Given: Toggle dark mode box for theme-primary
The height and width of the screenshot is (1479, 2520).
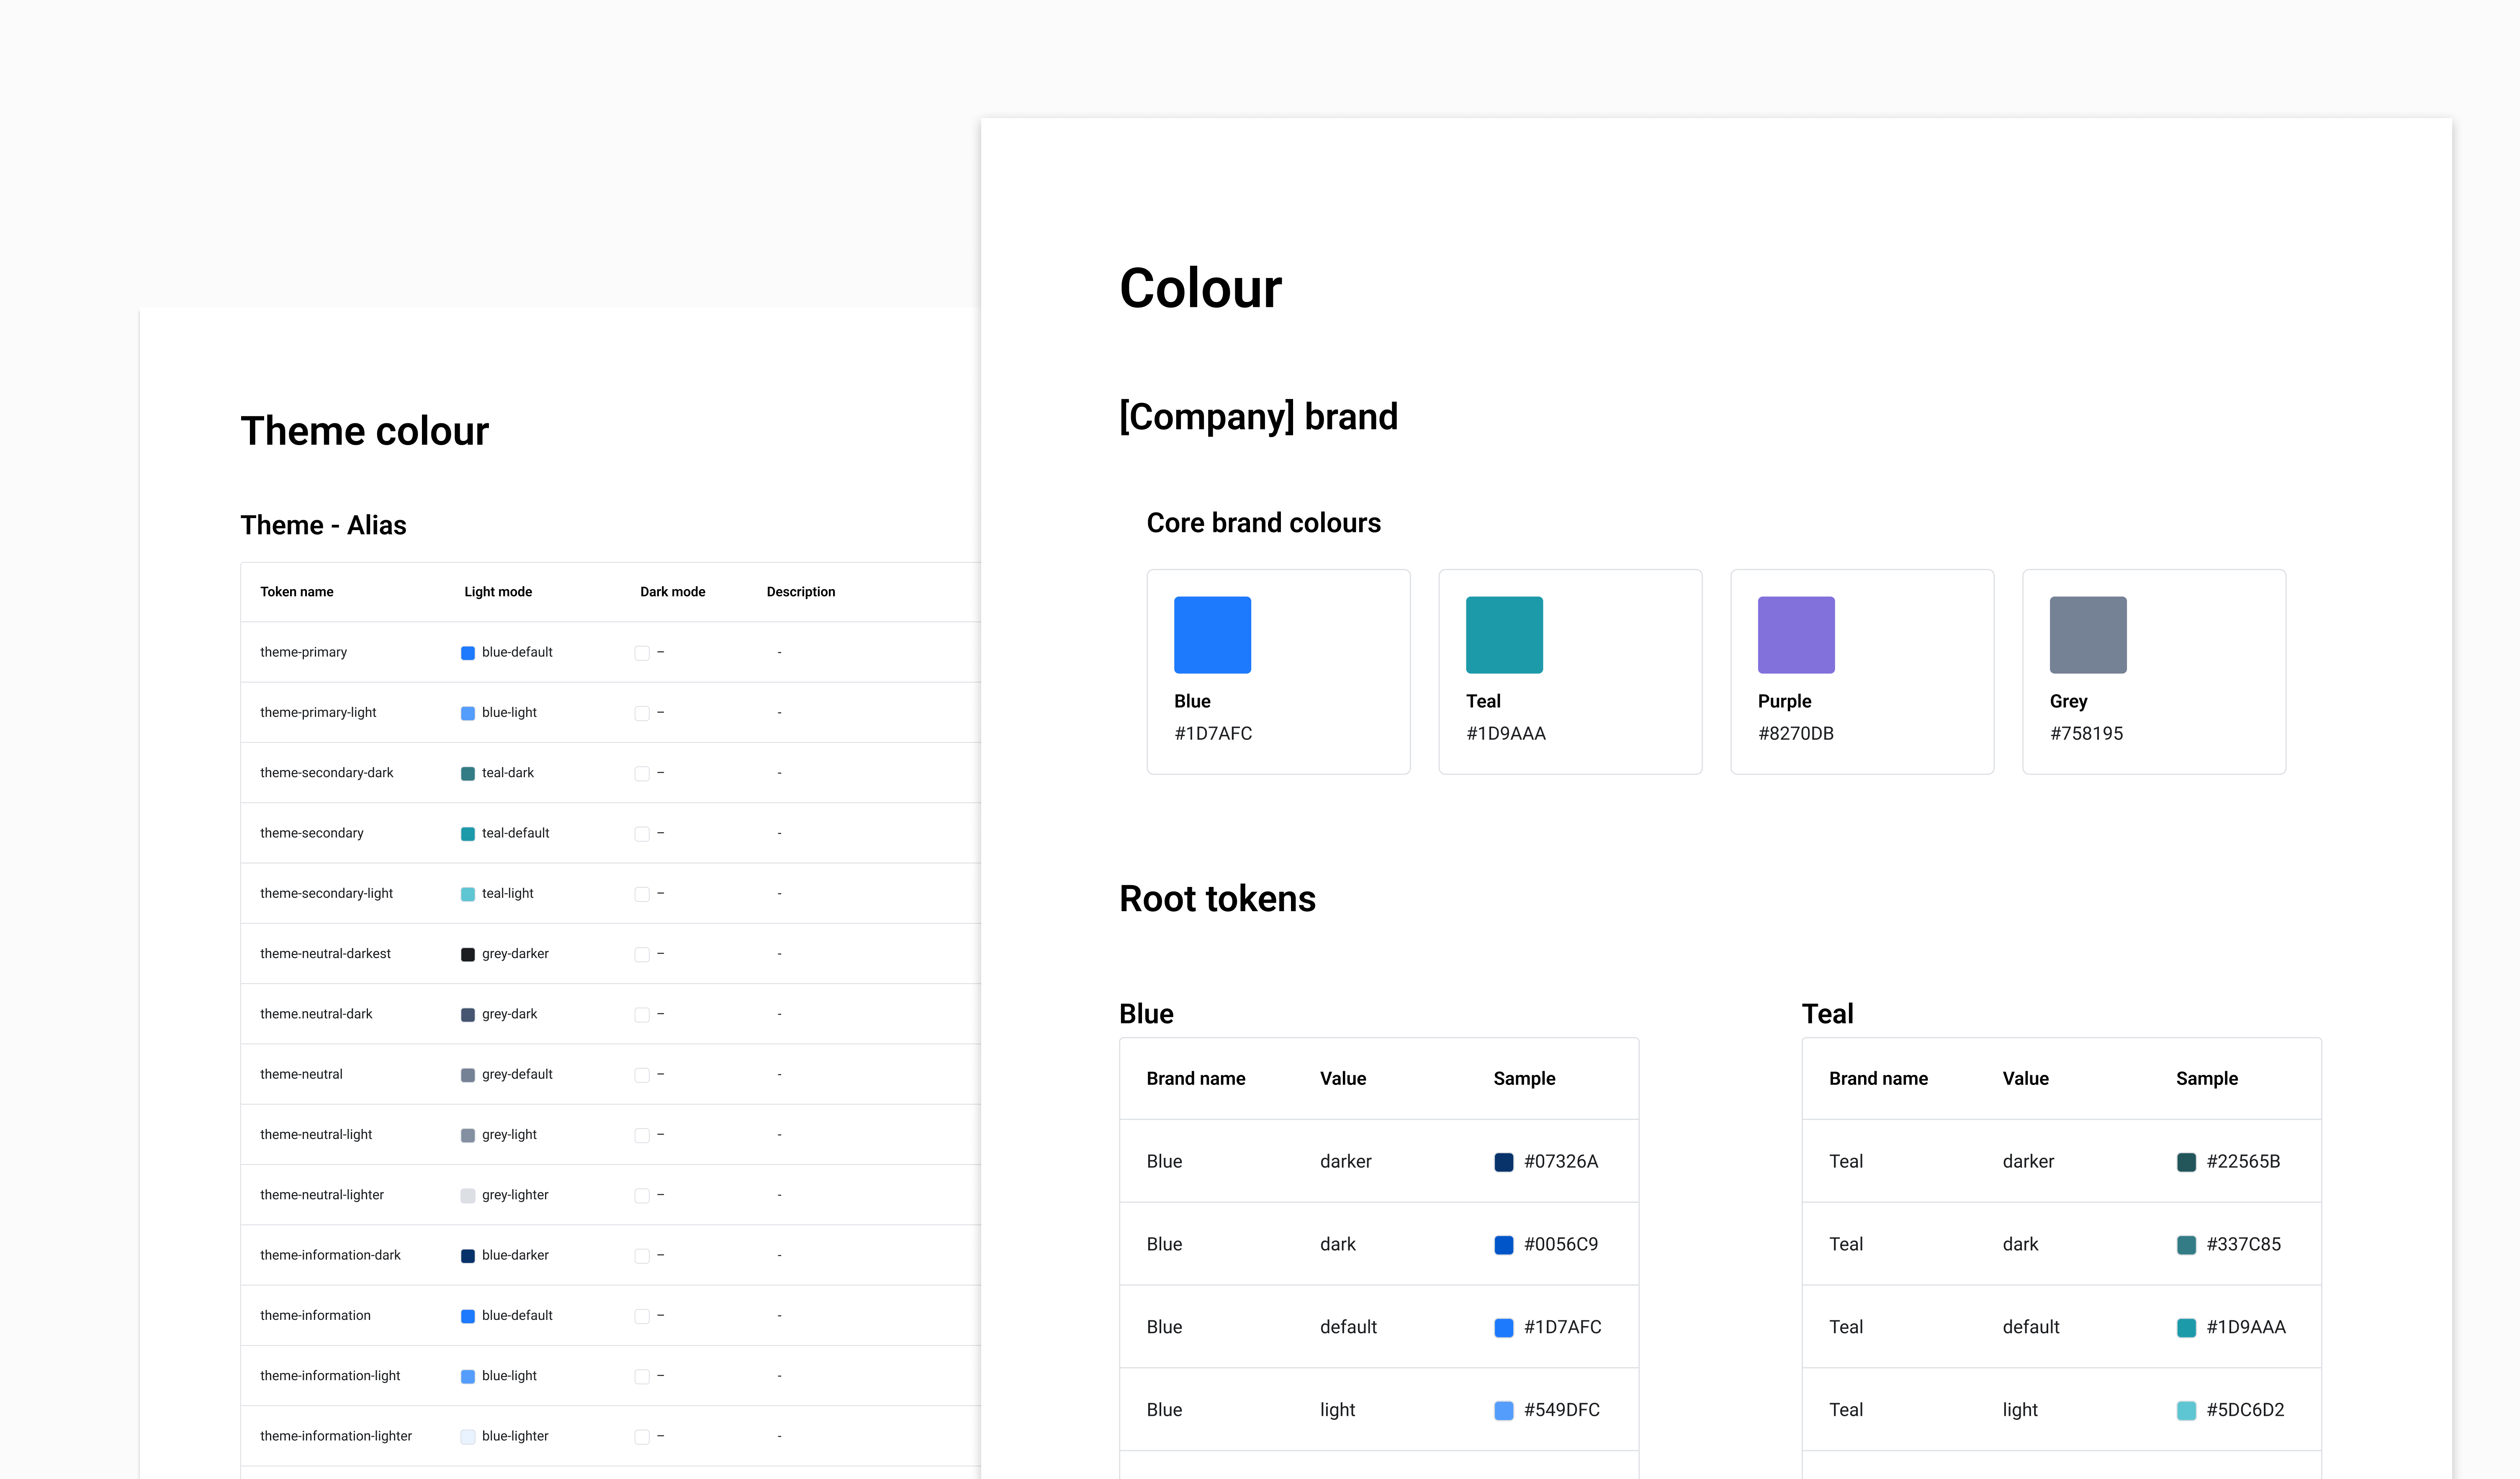Looking at the screenshot, I should (642, 653).
